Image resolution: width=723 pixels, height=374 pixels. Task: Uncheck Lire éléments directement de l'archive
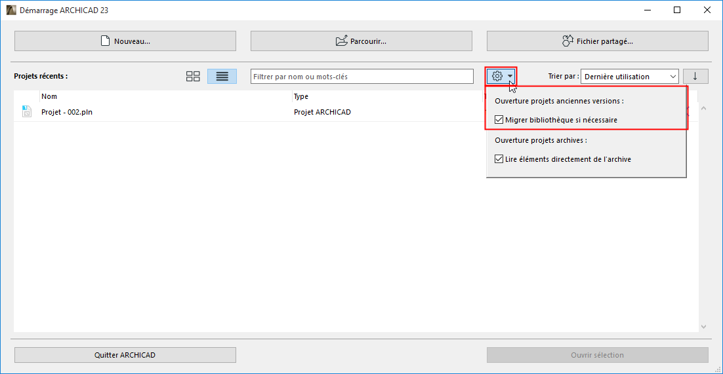click(499, 159)
